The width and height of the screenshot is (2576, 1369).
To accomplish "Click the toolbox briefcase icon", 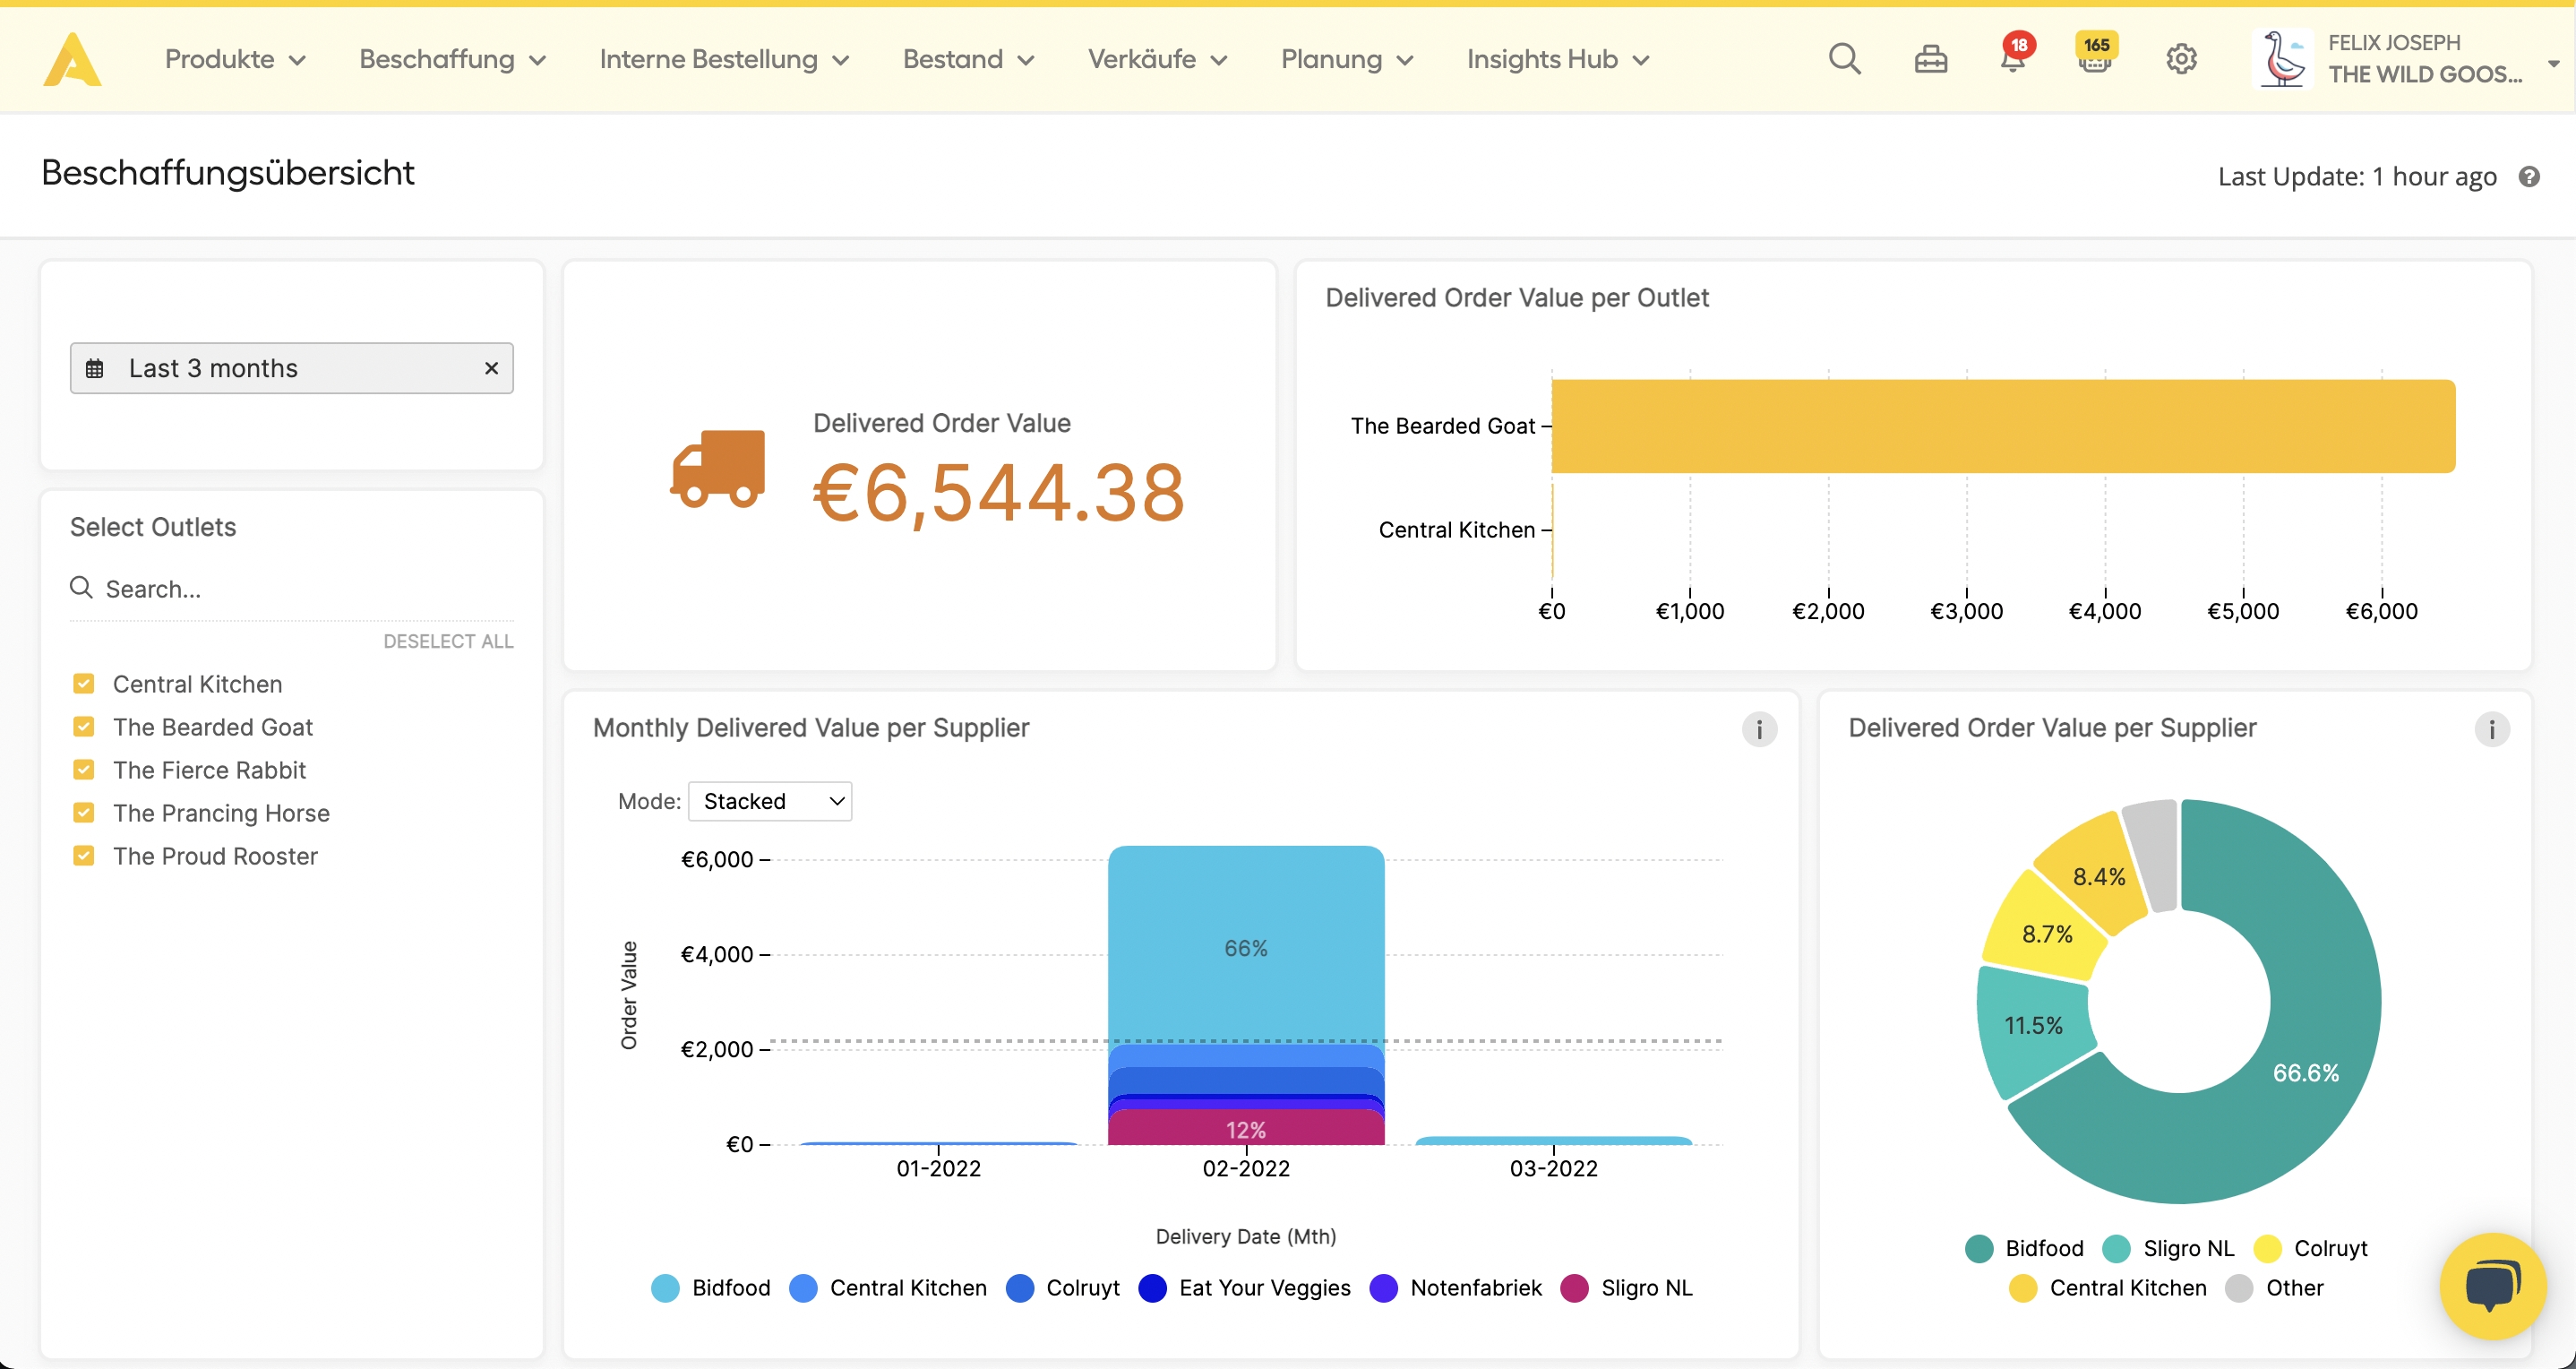I will [x=1930, y=60].
